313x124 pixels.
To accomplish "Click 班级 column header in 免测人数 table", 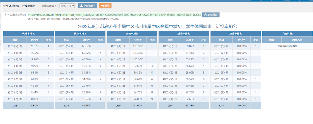I will coord(272,40).
